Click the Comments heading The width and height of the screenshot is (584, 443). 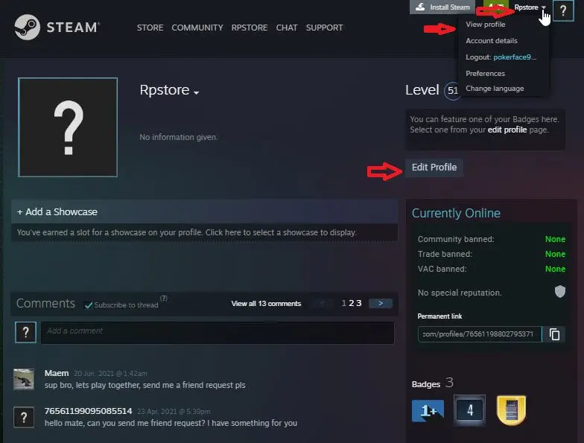pyautogui.click(x=45, y=304)
